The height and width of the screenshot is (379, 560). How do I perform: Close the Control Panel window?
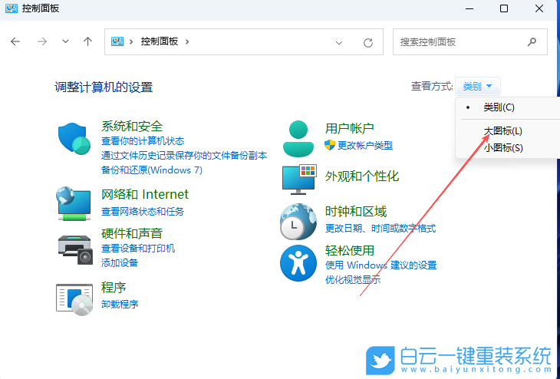coord(539,8)
